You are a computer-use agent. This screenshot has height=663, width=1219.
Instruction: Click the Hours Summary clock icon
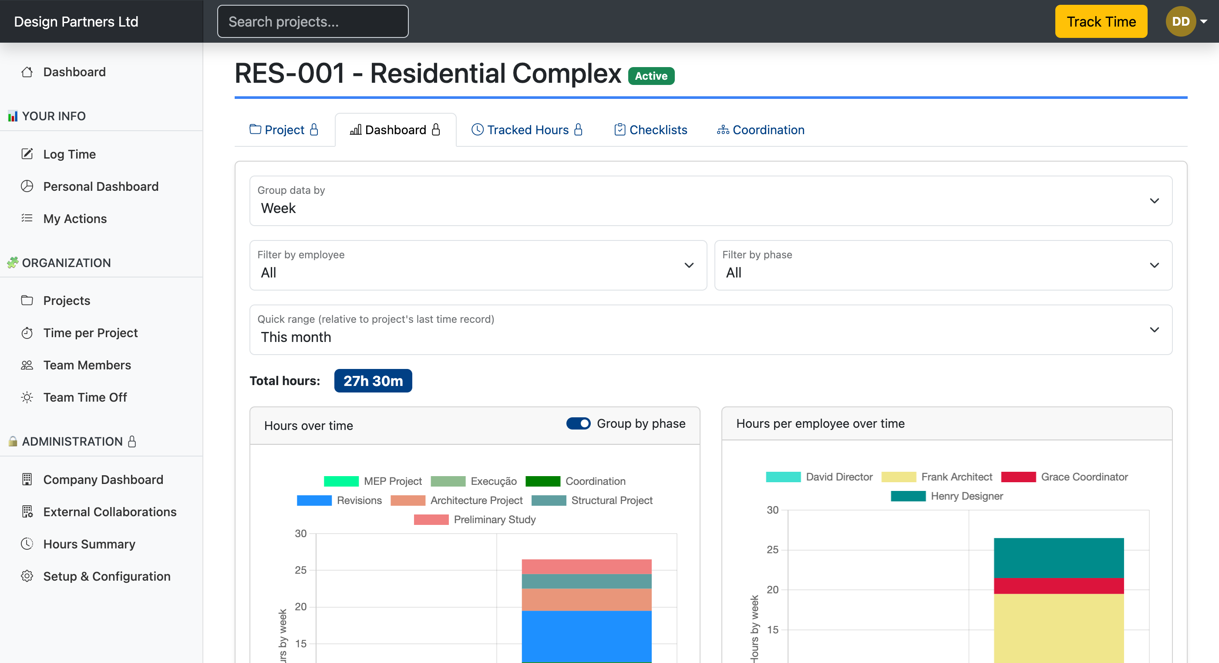point(27,544)
